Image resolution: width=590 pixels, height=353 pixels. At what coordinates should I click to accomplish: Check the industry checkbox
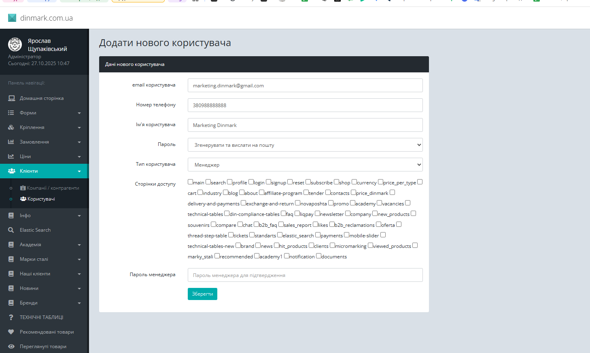[x=200, y=192]
